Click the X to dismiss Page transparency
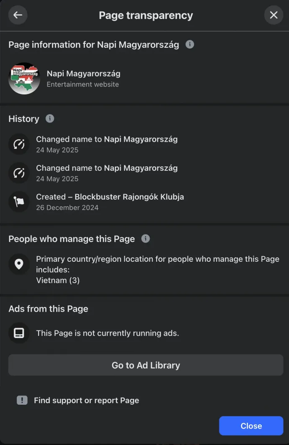The height and width of the screenshot is (445, 289). (274, 15)
